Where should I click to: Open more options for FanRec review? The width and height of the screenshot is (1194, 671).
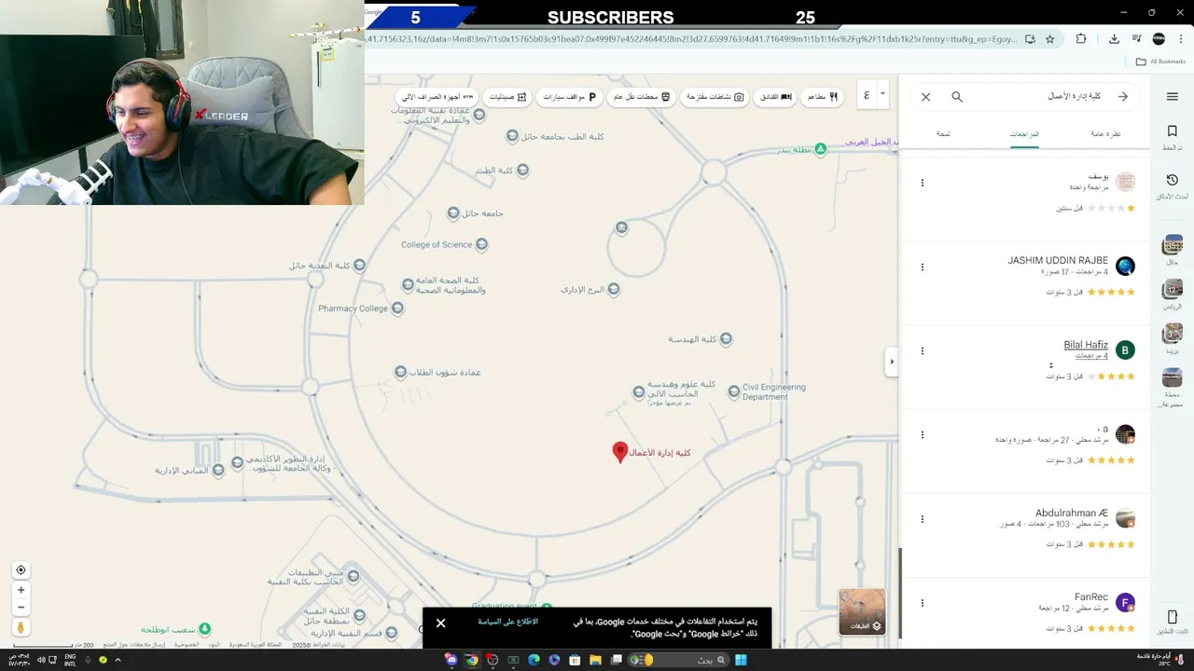[x=923, y=603]
